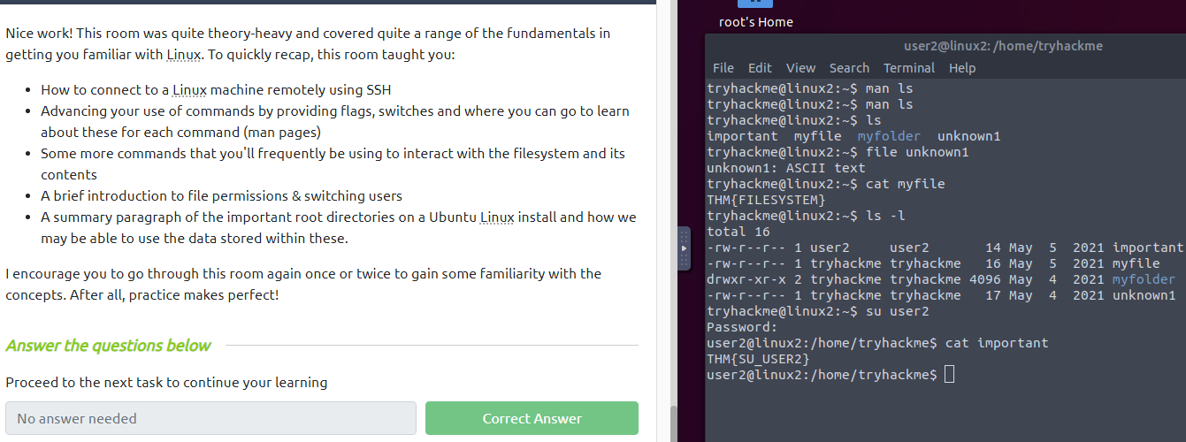Viewport: 1186px width, 442px height.
Task: Open the terminal Search menu
Action: [849, 68]
